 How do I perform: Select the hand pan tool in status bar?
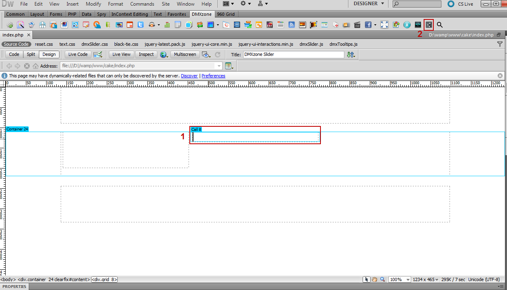375,279
